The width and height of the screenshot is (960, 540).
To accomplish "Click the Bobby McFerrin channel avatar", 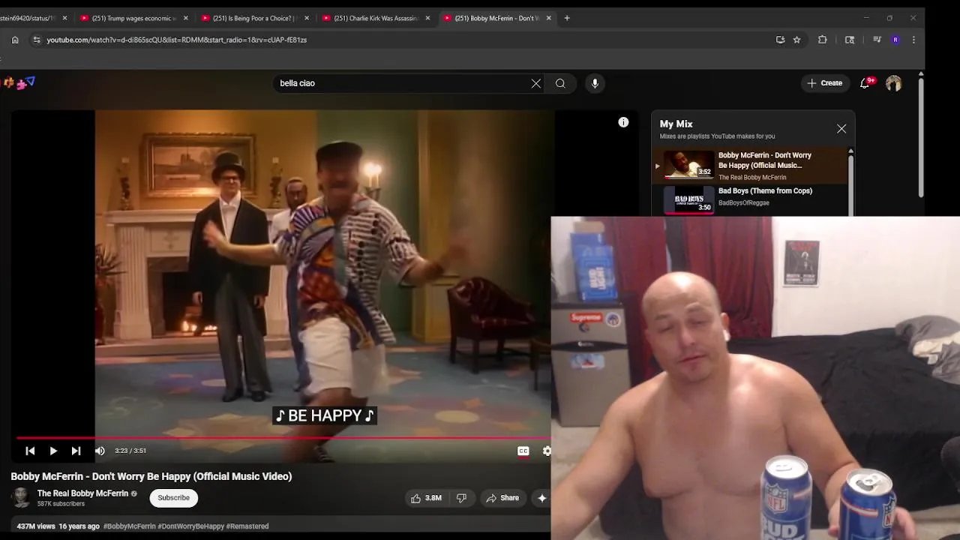I will pyautogui.click(x=21, y=497).
